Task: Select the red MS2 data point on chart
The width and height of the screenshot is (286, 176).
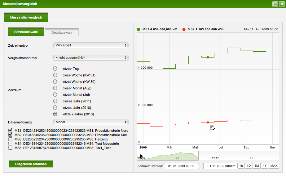Action: tap(208, 122)
